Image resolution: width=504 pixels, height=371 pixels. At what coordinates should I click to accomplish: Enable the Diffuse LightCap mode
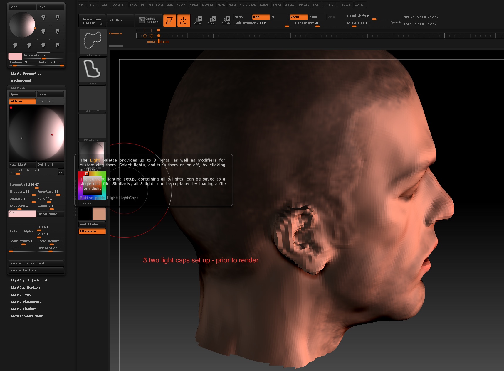[22, 101]
